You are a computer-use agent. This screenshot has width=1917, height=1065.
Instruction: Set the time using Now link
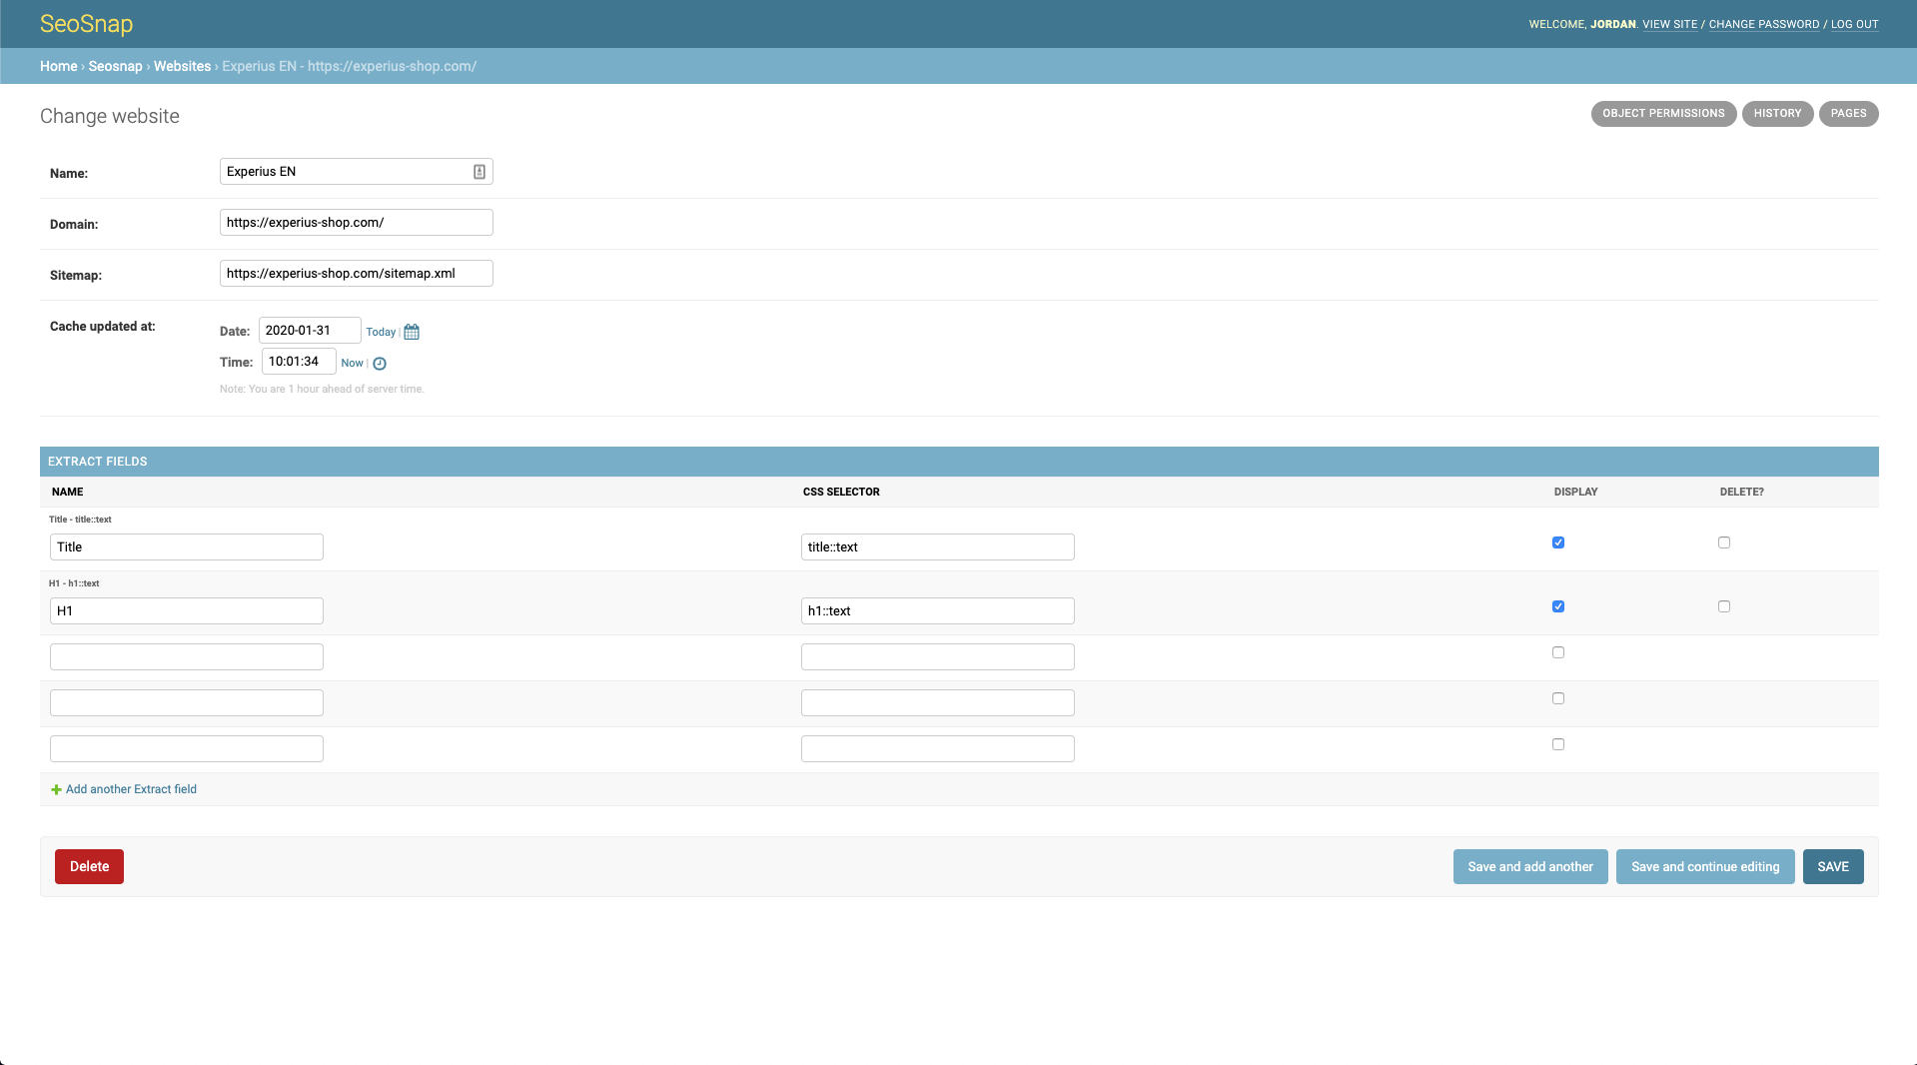[x=352, y=364]
